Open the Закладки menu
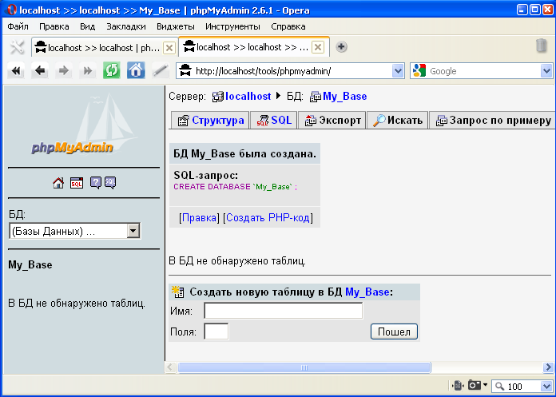The height and width of the screenshot is (397, 556). (126, 26)
